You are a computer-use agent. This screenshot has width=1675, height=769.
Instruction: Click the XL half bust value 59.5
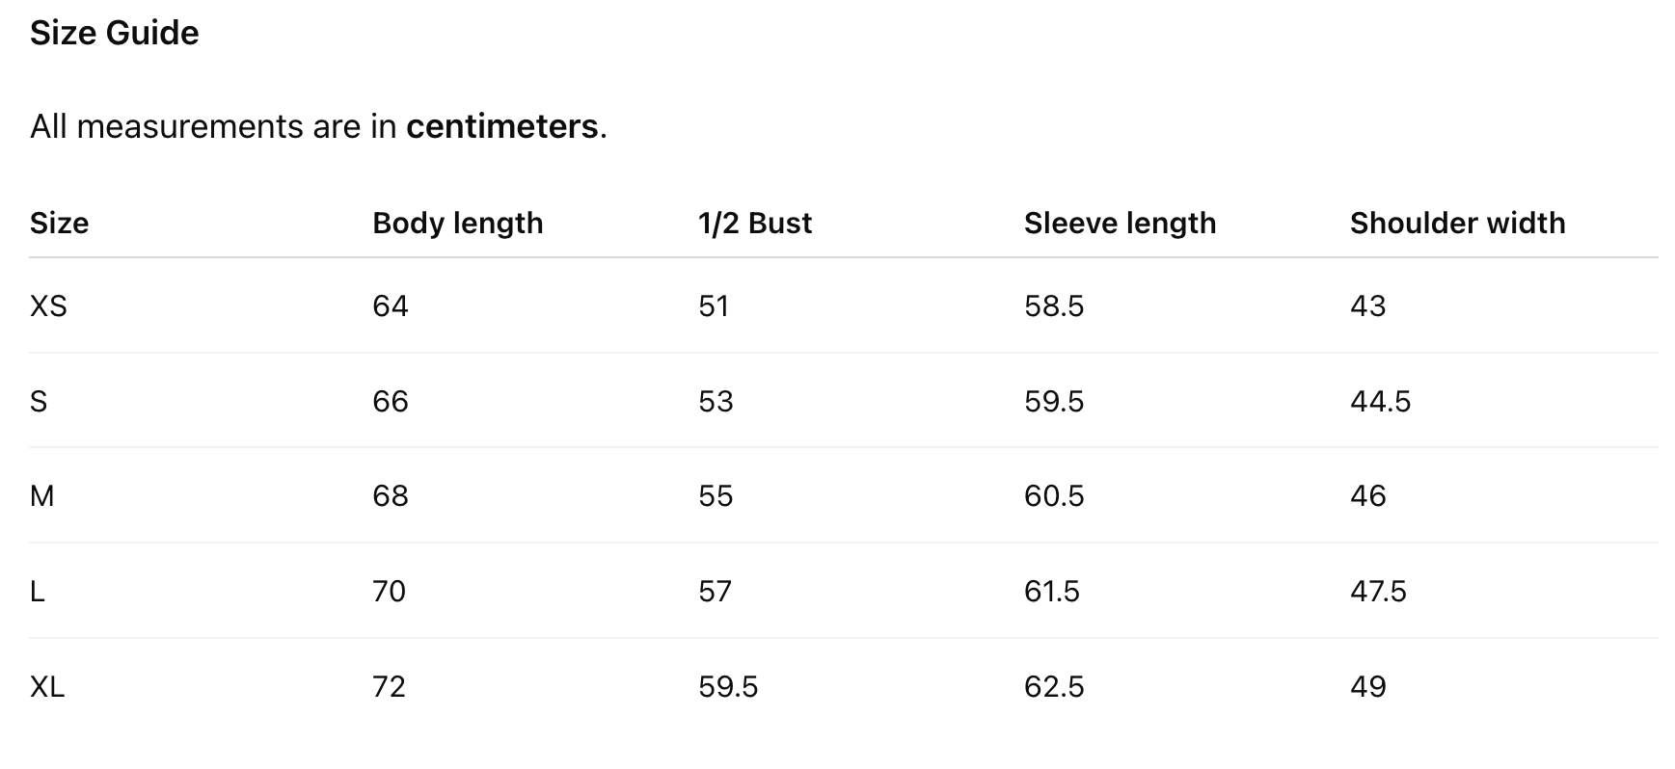coord(727,686)
